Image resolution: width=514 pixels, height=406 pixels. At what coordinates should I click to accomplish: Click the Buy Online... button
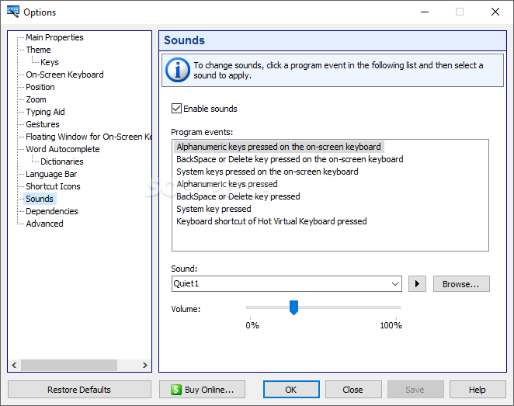[202, 390]
